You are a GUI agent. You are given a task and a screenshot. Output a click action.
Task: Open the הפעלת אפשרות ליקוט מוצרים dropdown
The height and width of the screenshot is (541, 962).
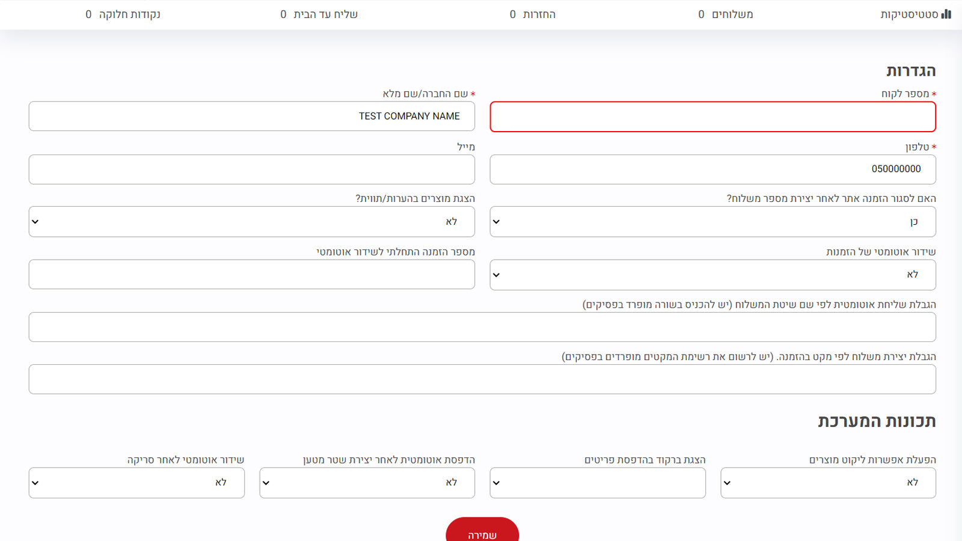[828, 483]
